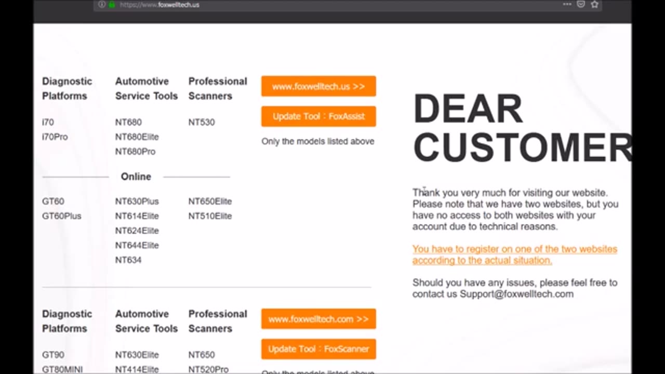Image resolution: width=665 pixels, height=374 pixels.
Task: Open the www.foxwelltech.us >> button
Action: 318,86
